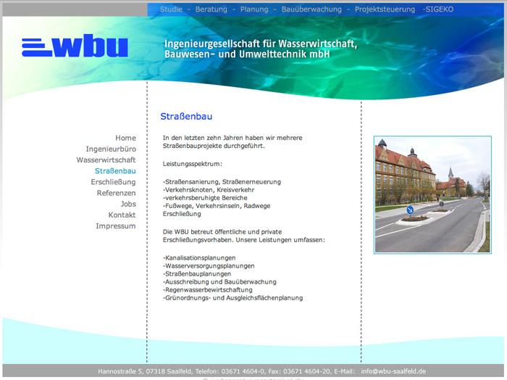
Task: Select the highlighted Straßenbau menu item
Action: point(115,171)
